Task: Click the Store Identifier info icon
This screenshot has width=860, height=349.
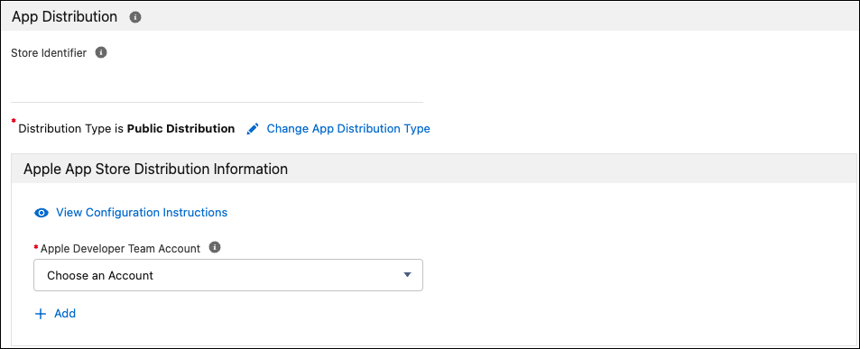Action: tap(101, 52)
